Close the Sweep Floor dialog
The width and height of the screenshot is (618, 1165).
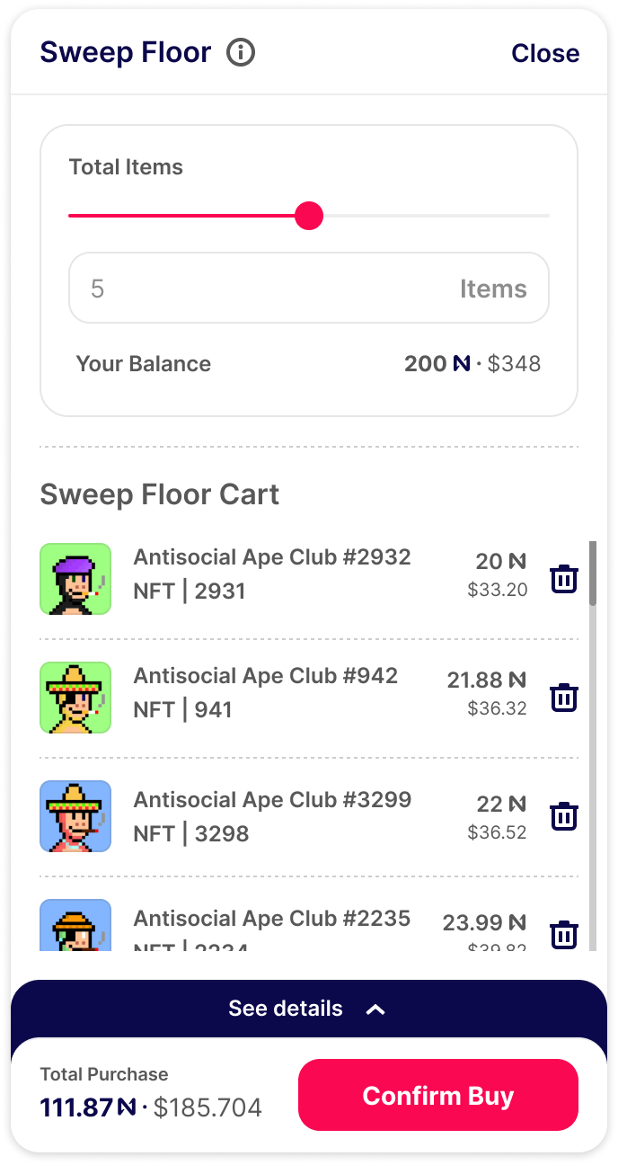point(545,53)
